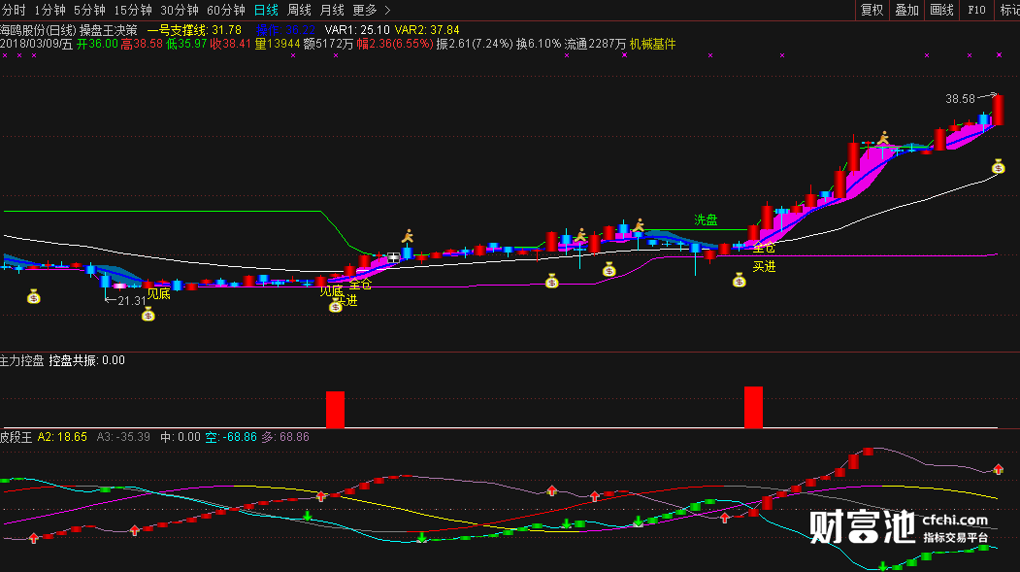The height and width of the screenshot is (572, 1020).
Task: Click the money bag icon left of the right 买进 label
Action: point(739,281)
